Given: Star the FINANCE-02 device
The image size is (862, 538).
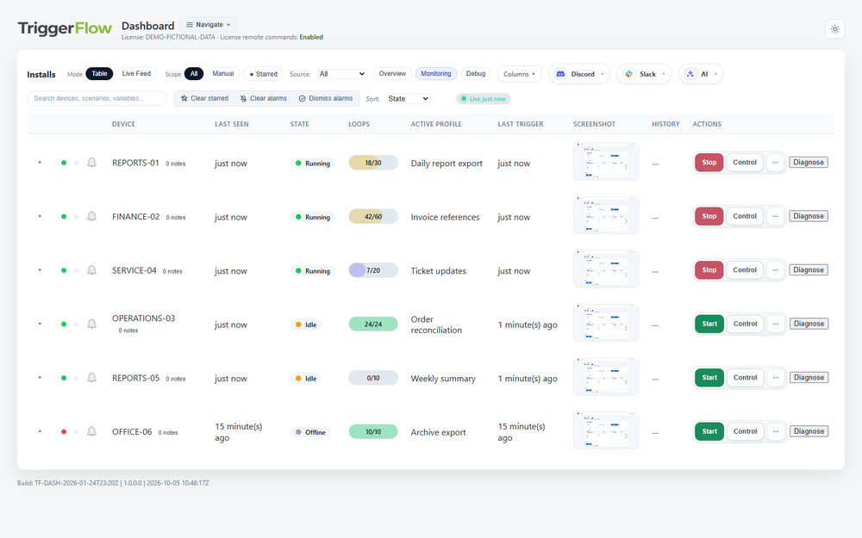Looking at the screenshot, I should pyautogui.click(x=77, y=217).
